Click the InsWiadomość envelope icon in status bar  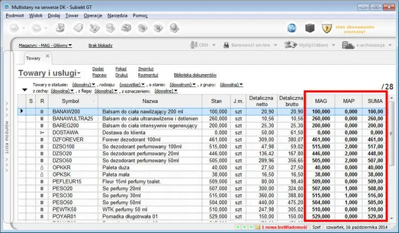pos(257,228)
